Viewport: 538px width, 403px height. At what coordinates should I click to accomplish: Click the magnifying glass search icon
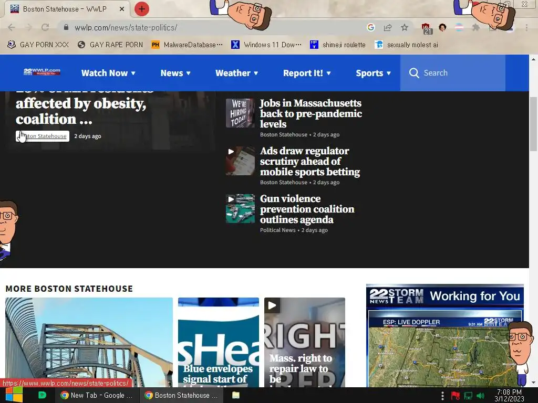pos(414,72)
